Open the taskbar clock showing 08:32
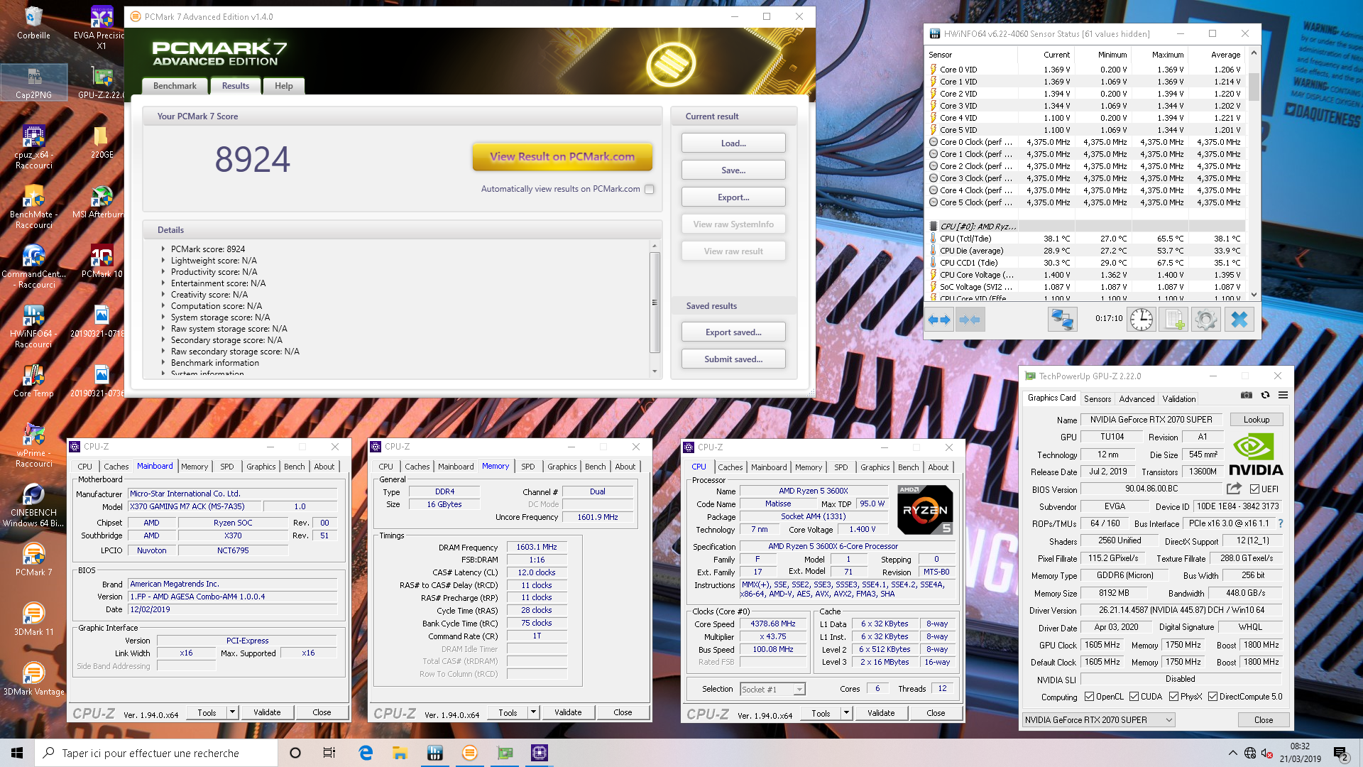This screenshot has width=1363, height=767. (x=1300, y=753)
